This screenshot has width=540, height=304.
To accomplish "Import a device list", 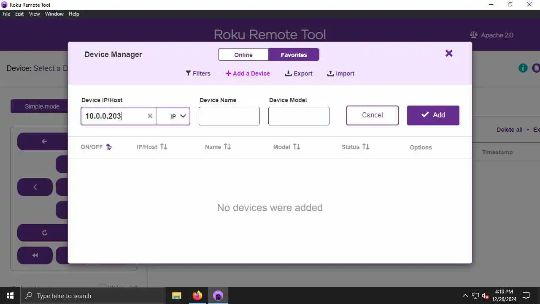I will 341,73.
